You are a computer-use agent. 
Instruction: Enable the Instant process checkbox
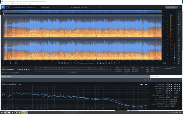click(x=78, y=63)
